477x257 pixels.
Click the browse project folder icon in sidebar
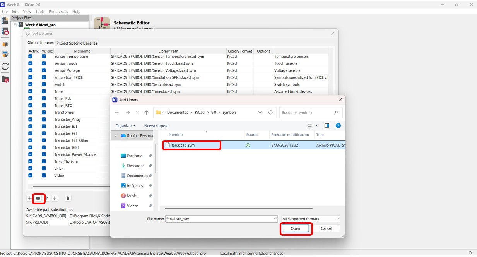(x=5, y=79)
